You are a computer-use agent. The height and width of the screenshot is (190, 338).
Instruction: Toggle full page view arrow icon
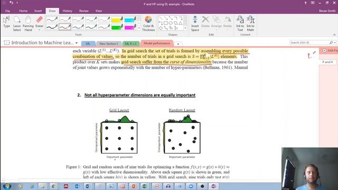tap(314, 52)
